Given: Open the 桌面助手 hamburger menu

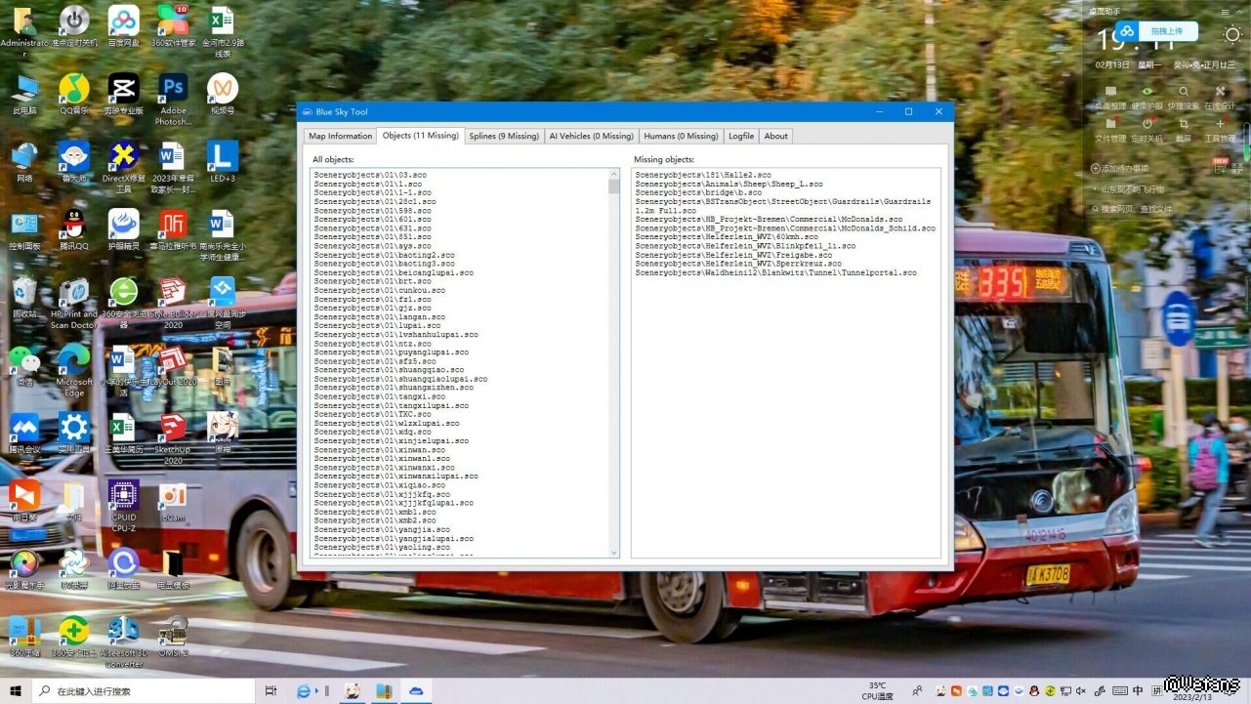Looking at the screenshot, I should tap(1226, 12).
